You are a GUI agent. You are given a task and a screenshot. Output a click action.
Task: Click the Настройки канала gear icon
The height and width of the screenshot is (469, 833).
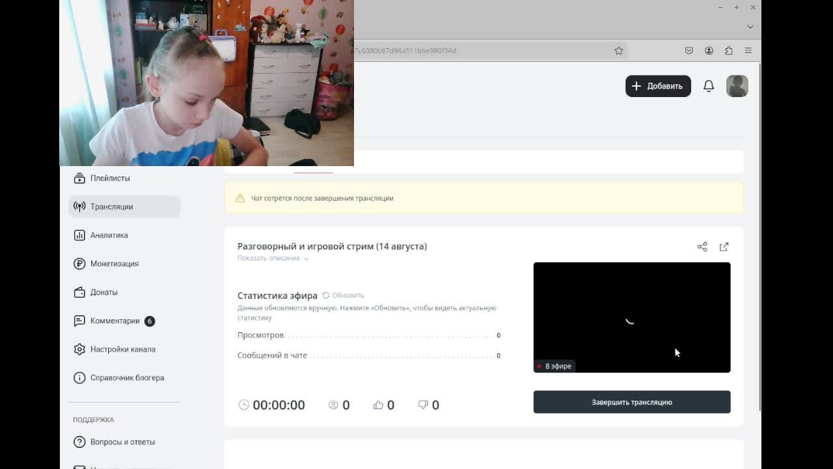(79, 349)
